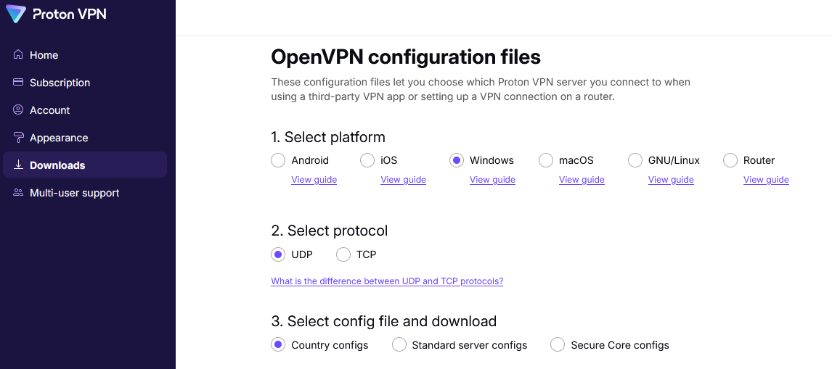
Task: Choose Standard server configs option
Action: 399,344
